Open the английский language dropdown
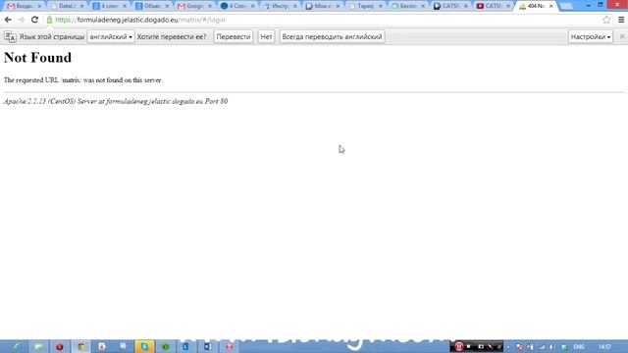 coord(111,37)
